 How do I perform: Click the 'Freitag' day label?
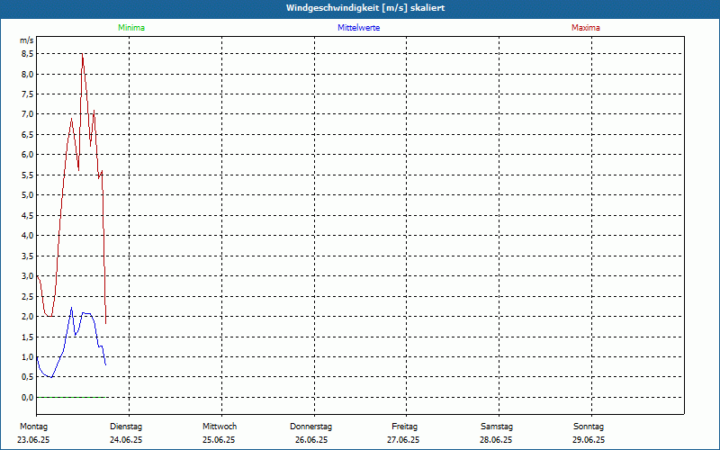404,427
